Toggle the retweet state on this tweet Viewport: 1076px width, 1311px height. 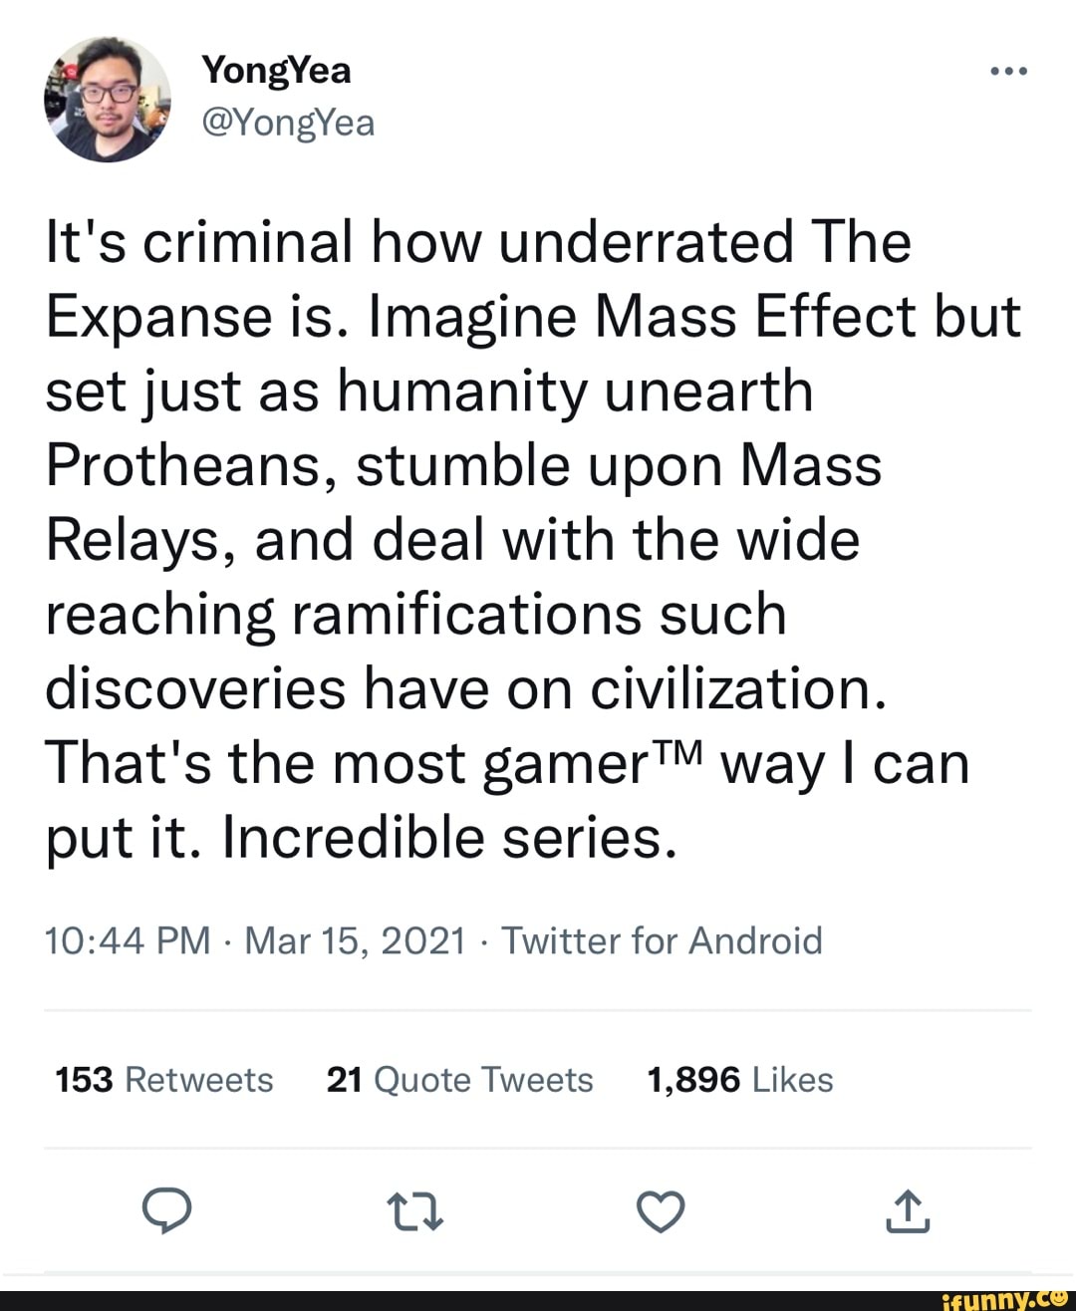coord(416,1212)
